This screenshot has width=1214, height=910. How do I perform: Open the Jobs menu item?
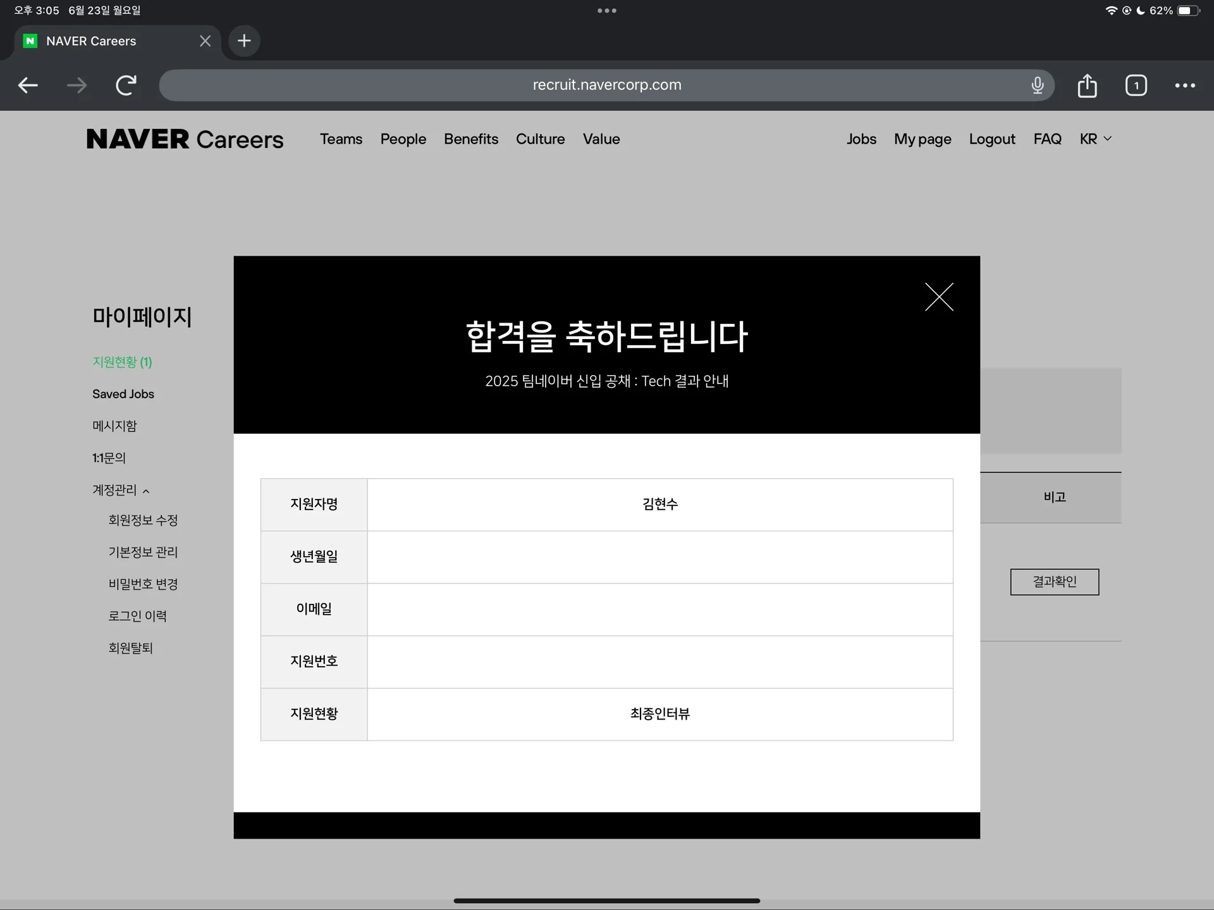point(861,139)
